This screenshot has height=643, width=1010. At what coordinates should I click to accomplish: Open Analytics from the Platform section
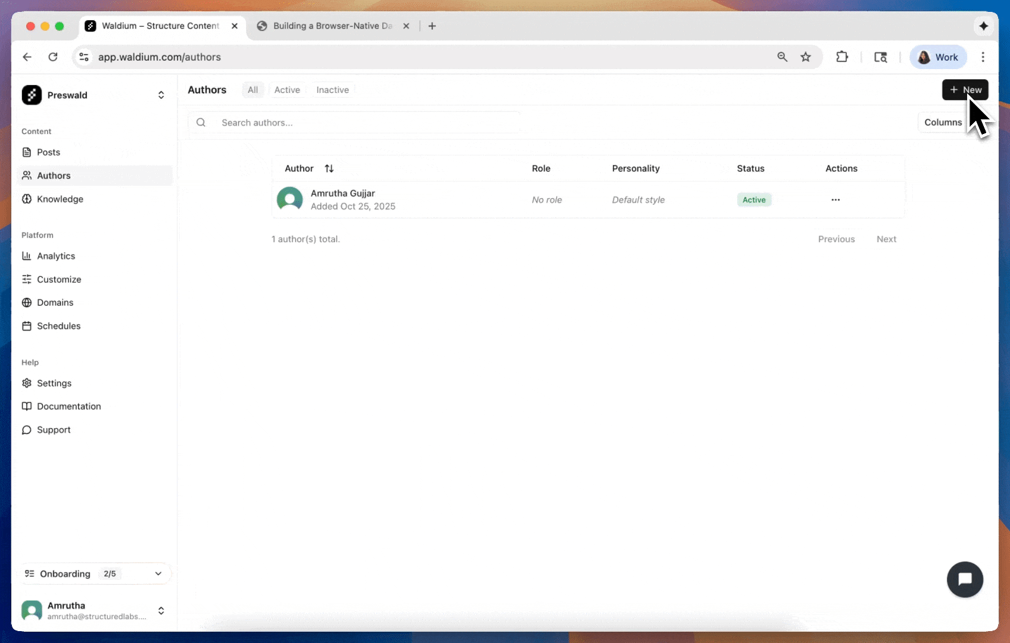click(x=55, y=256)
